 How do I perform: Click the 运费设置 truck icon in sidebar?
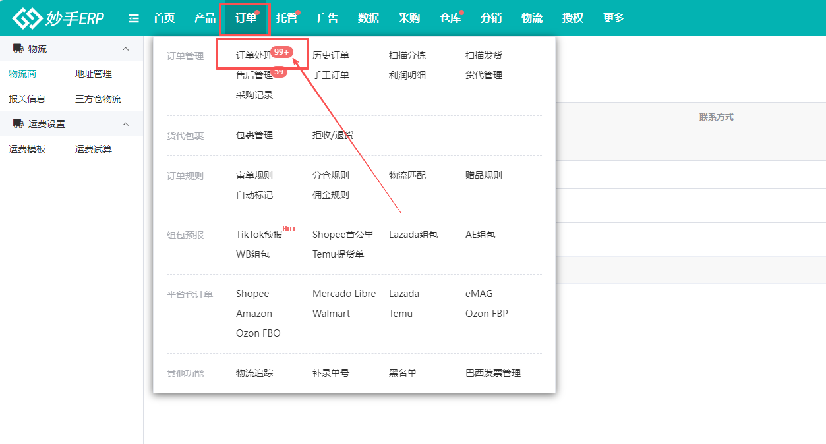coord(18,124)
